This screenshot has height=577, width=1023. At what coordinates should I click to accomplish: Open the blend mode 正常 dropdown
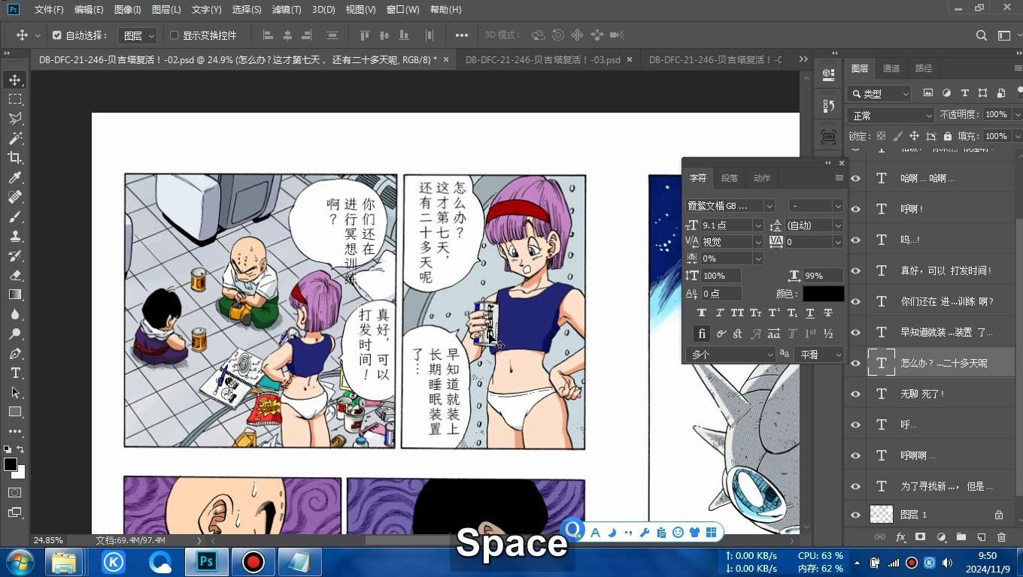pos(891,116)
